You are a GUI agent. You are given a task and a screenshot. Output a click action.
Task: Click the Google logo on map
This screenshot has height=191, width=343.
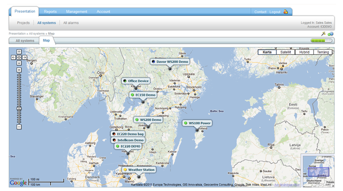coord(18,182)
